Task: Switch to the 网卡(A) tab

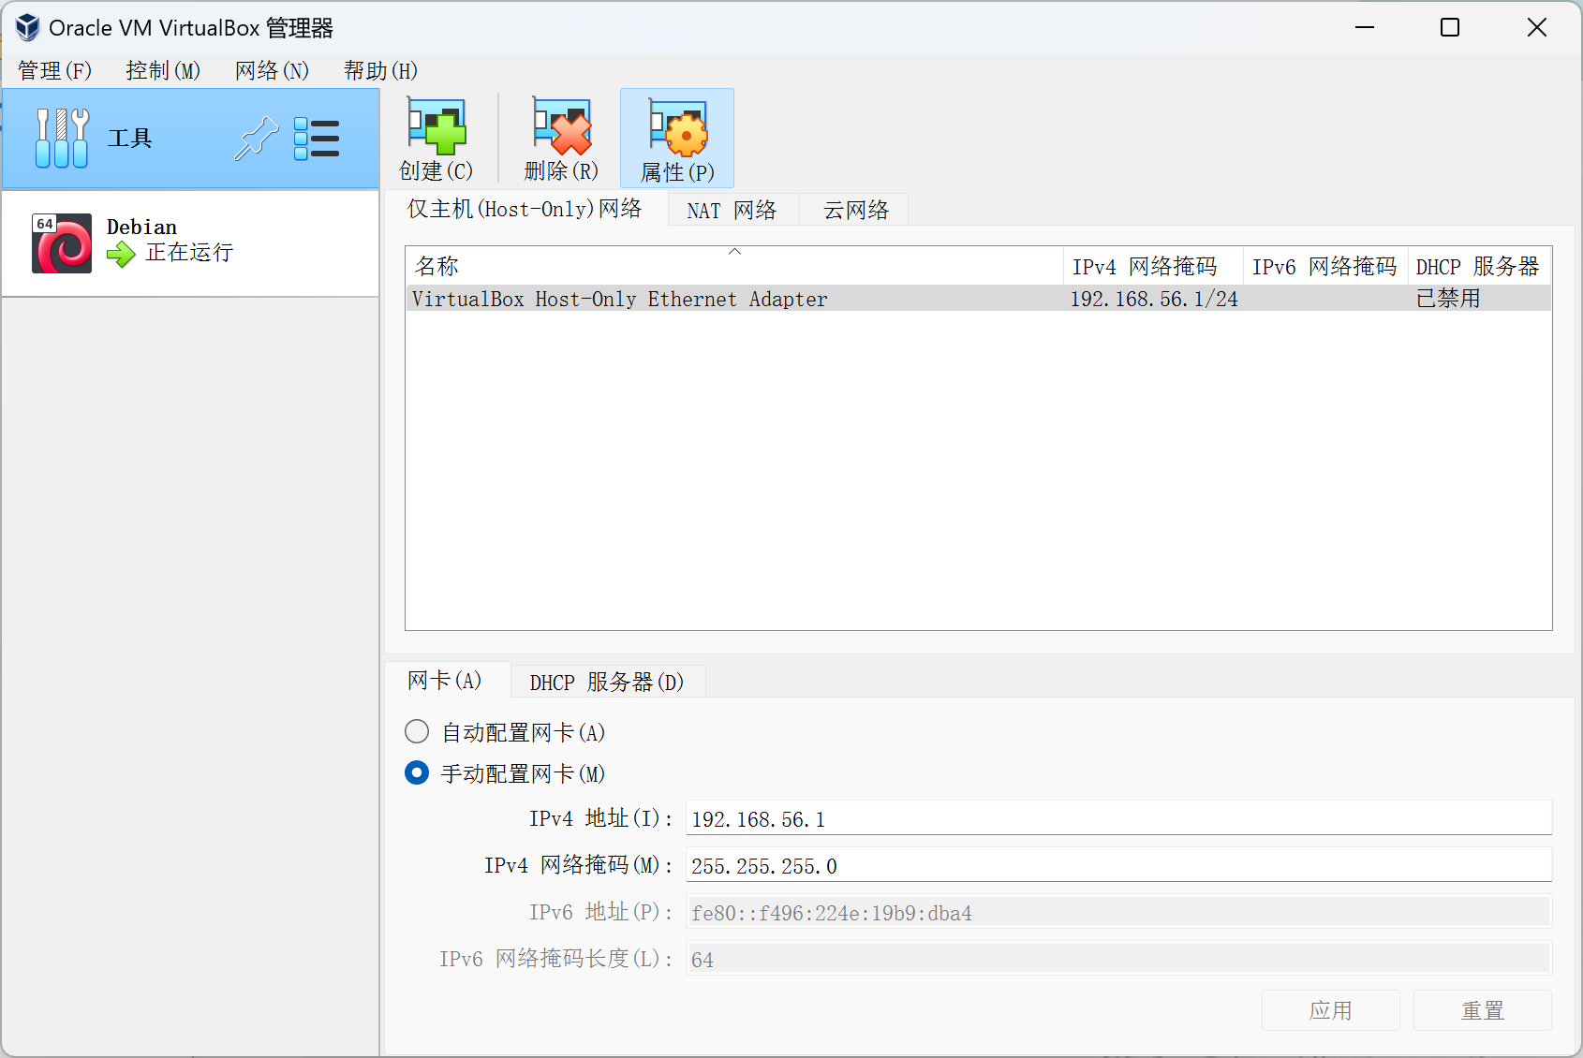Action: click(445, 681)
